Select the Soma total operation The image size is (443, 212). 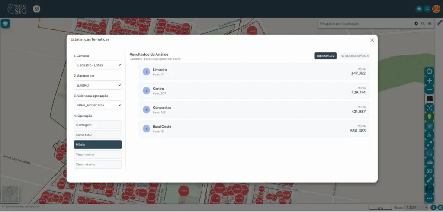point(98,135)
